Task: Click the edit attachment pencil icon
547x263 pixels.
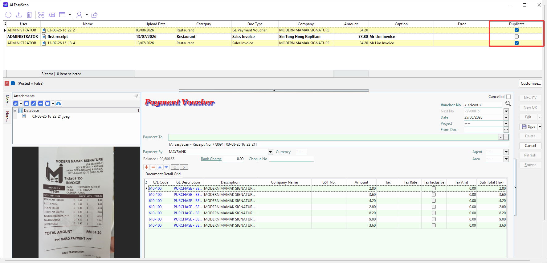Action: click(34, 103)
